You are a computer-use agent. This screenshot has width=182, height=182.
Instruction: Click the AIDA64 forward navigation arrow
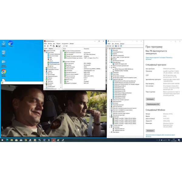pyautogui.click(x=48, y=46)
